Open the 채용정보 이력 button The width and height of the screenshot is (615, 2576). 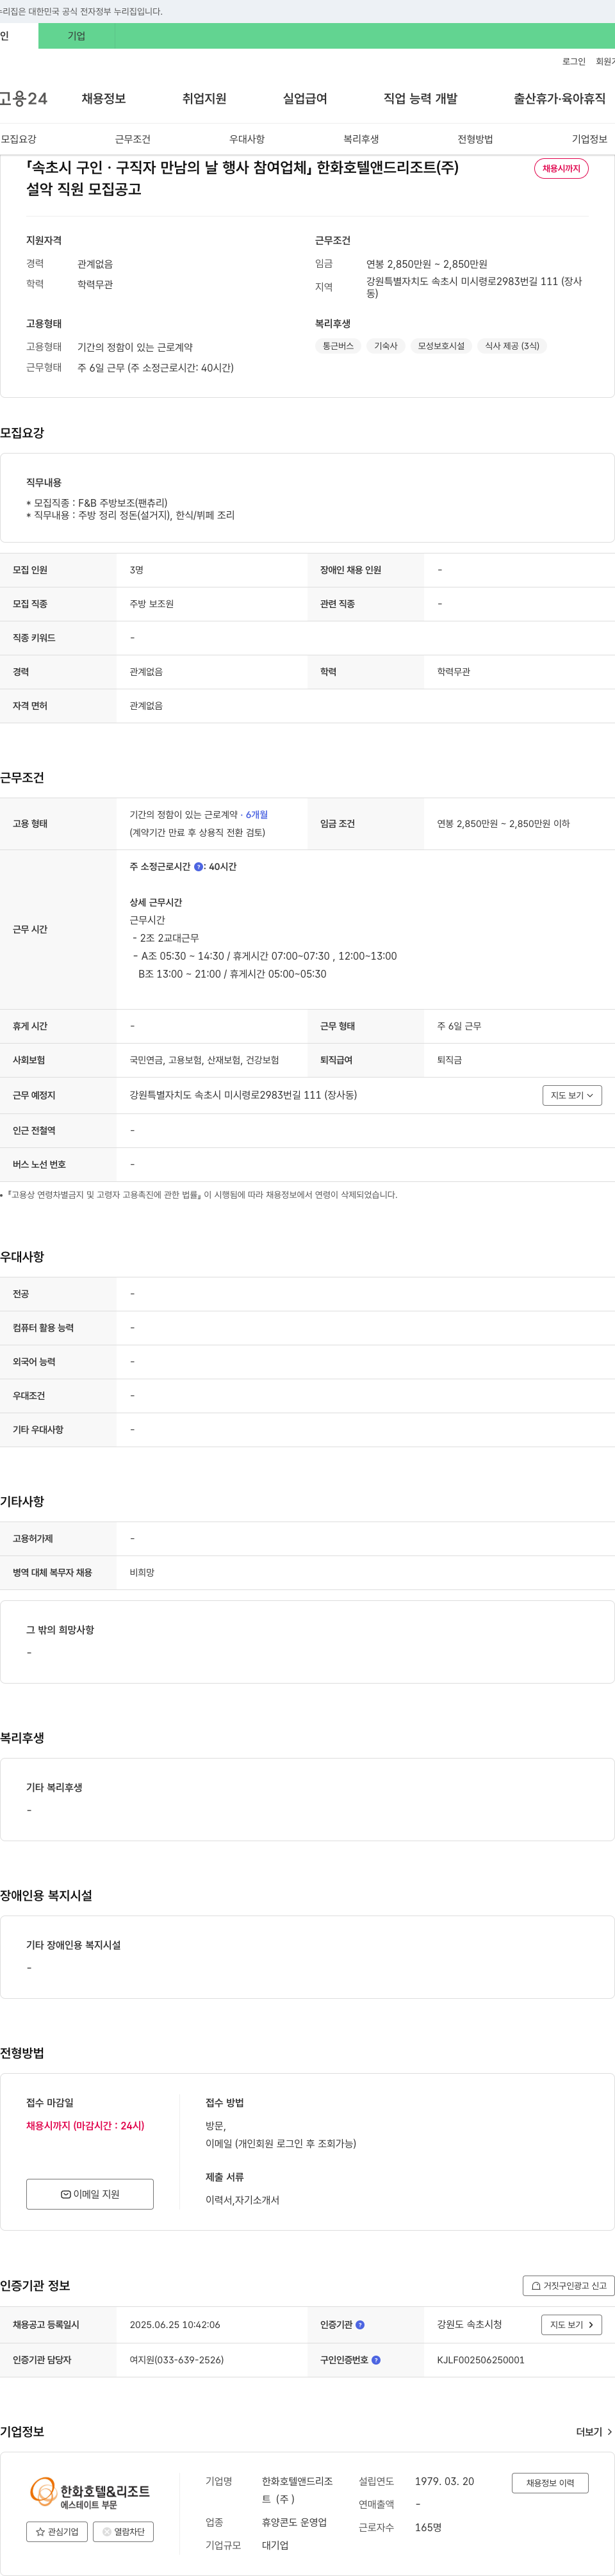[550, 2483]
